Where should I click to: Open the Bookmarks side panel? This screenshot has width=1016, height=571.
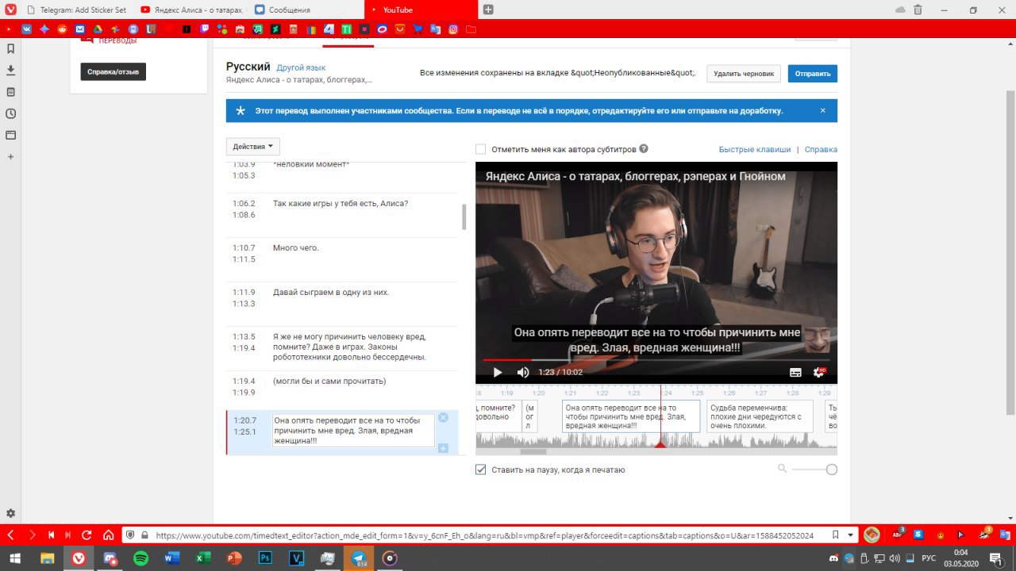[10, 48]
